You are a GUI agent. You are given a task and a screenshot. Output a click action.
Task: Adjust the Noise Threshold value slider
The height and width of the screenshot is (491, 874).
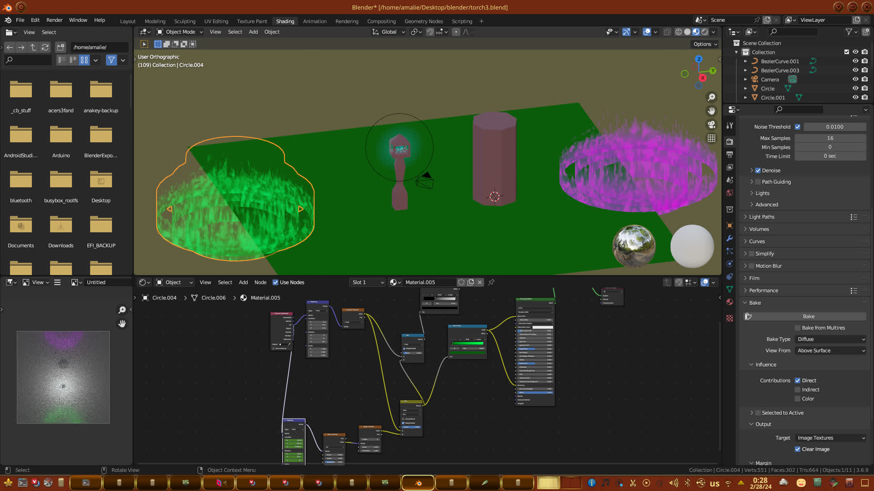[x=834, y=127]
